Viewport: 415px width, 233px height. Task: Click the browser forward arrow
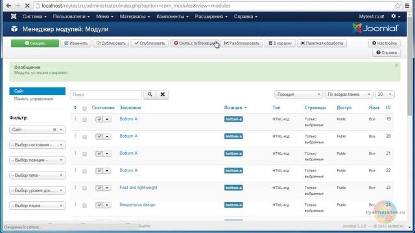(18, 6)
